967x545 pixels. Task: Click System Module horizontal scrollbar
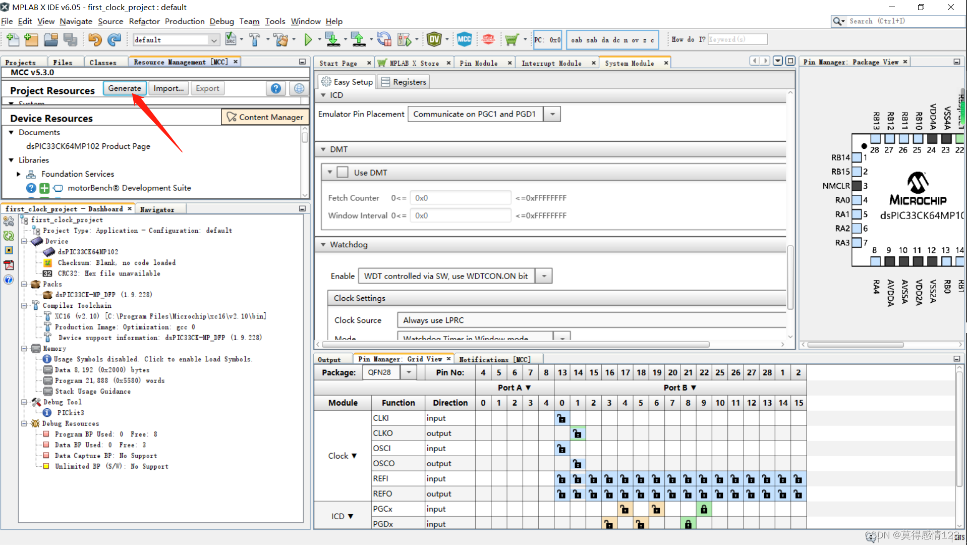516,345
